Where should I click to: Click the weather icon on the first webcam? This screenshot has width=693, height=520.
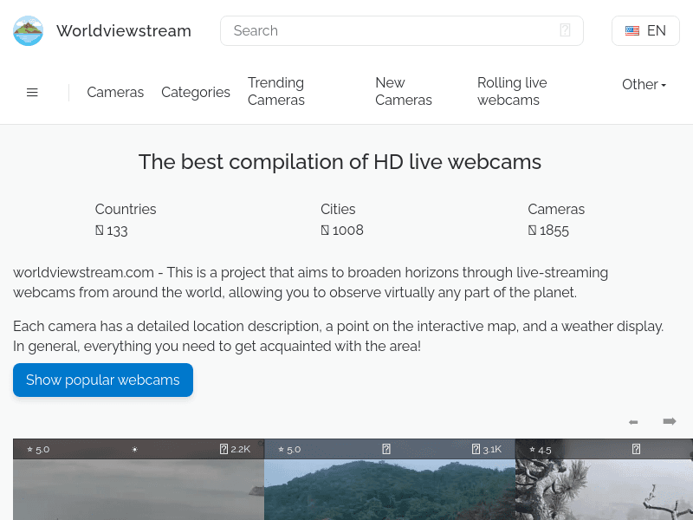(134, 449)
